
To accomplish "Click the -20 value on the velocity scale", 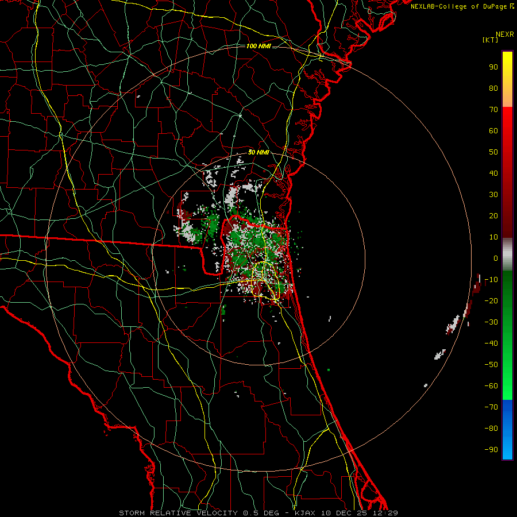I will tap(491, 300).
